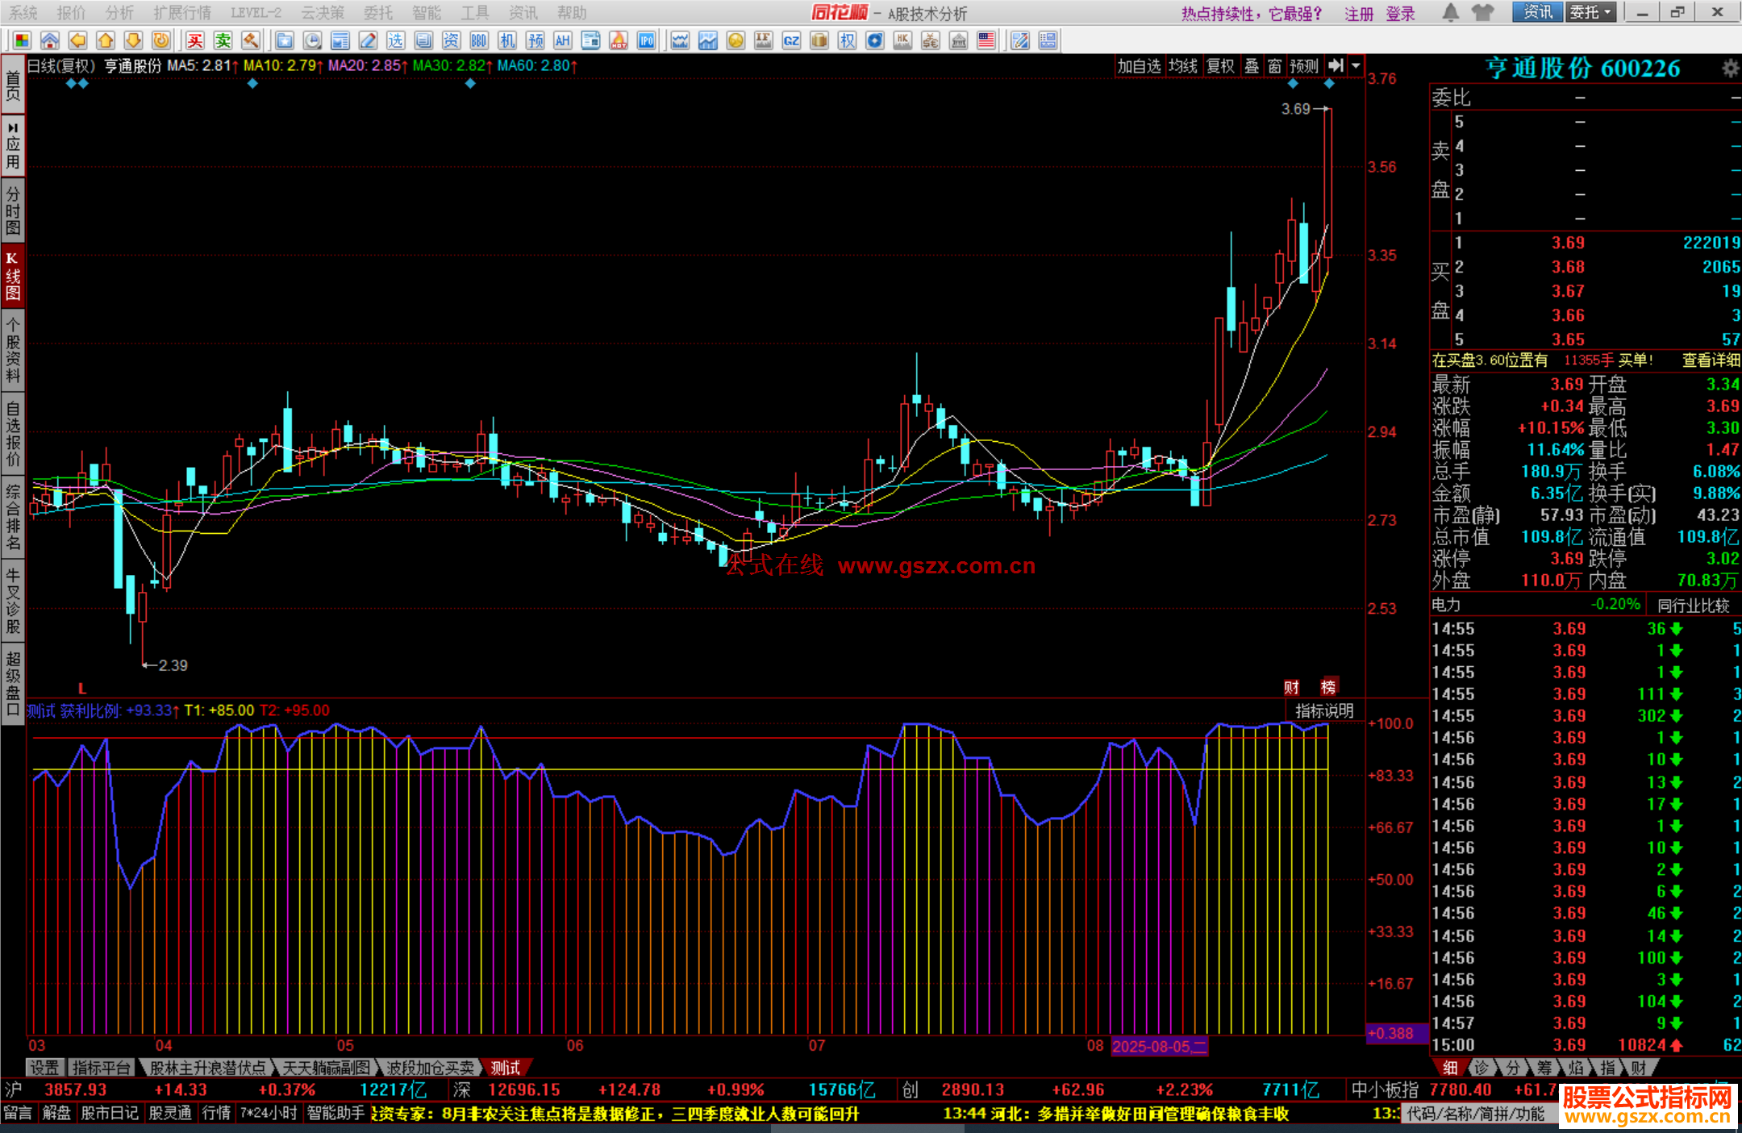This screenshot has height=1133, width=1742.
Task: Click the US flag market icon
Action: [x=986, y=41]
